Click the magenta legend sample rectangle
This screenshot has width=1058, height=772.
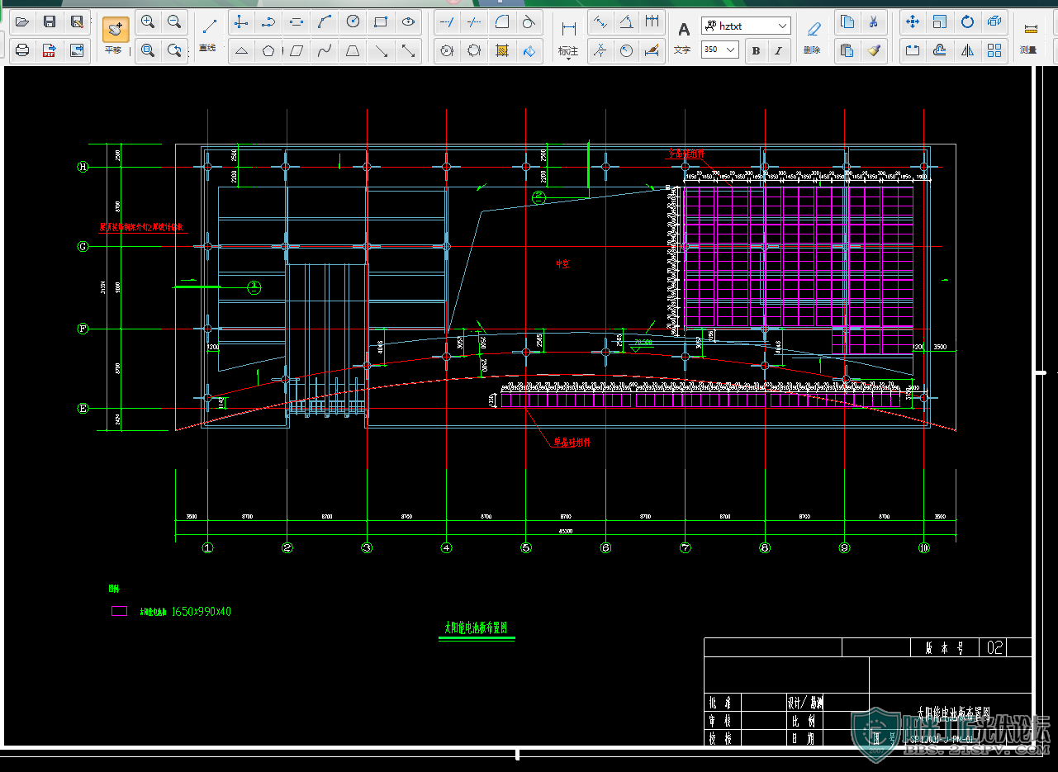(x=120, y=611)
